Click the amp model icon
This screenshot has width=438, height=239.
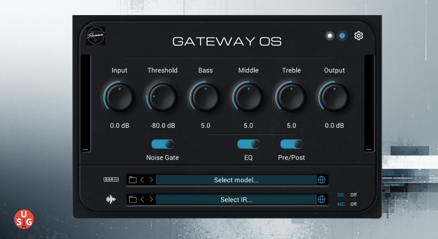(111, 180)
